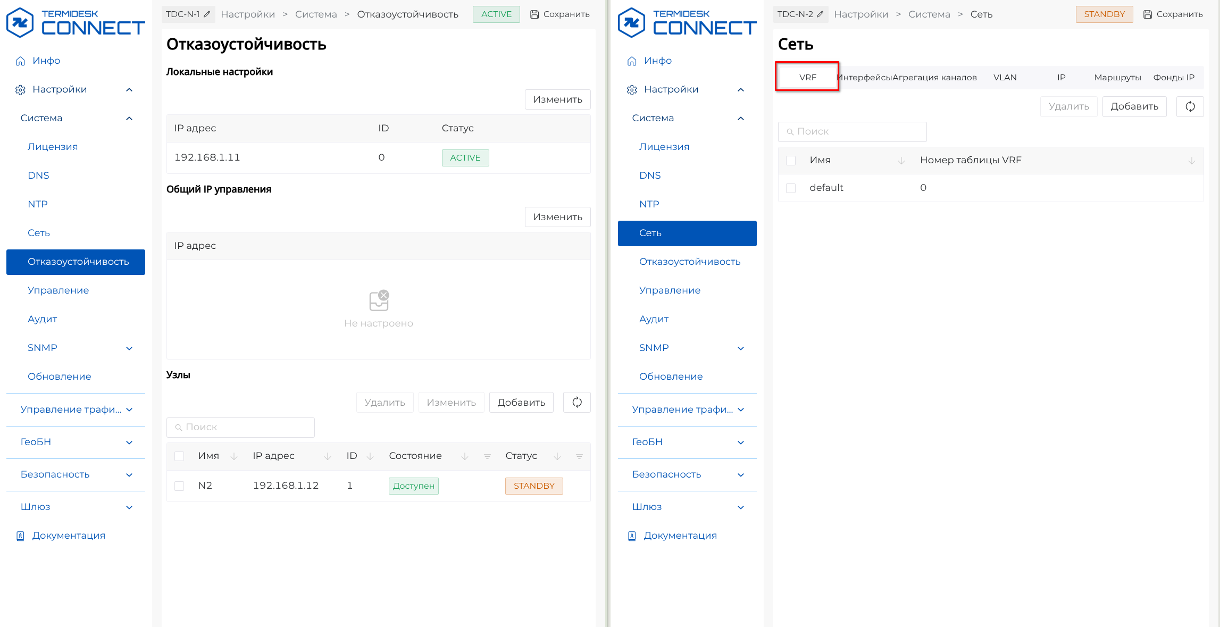Screen dimensions: 1220x627
Task: Tick checkbox for node N2 row
Action: 179,486
